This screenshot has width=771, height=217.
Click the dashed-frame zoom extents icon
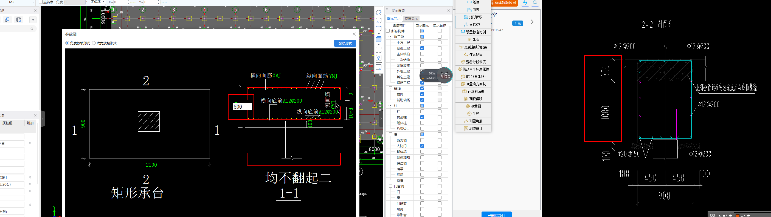pyautogui.click(x=379, y=50)
